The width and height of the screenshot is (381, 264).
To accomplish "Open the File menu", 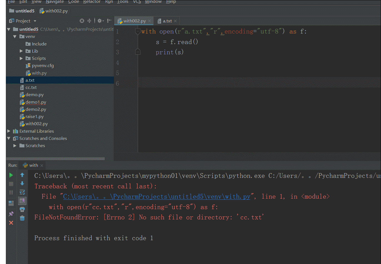I will click(11, 2).
